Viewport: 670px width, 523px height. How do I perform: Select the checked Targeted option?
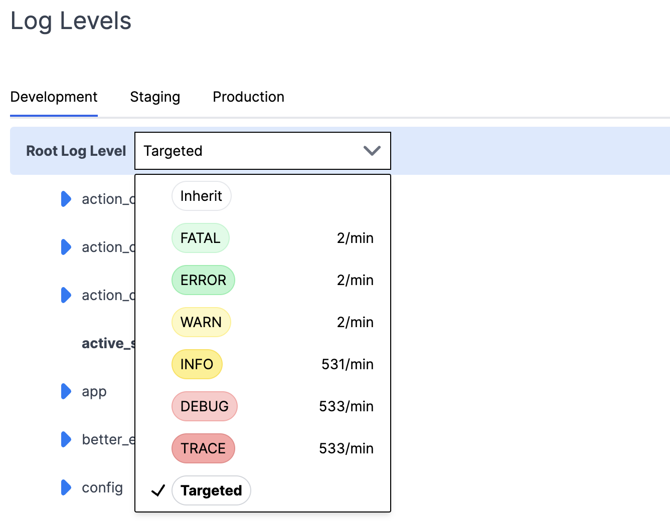coord(211,490)
